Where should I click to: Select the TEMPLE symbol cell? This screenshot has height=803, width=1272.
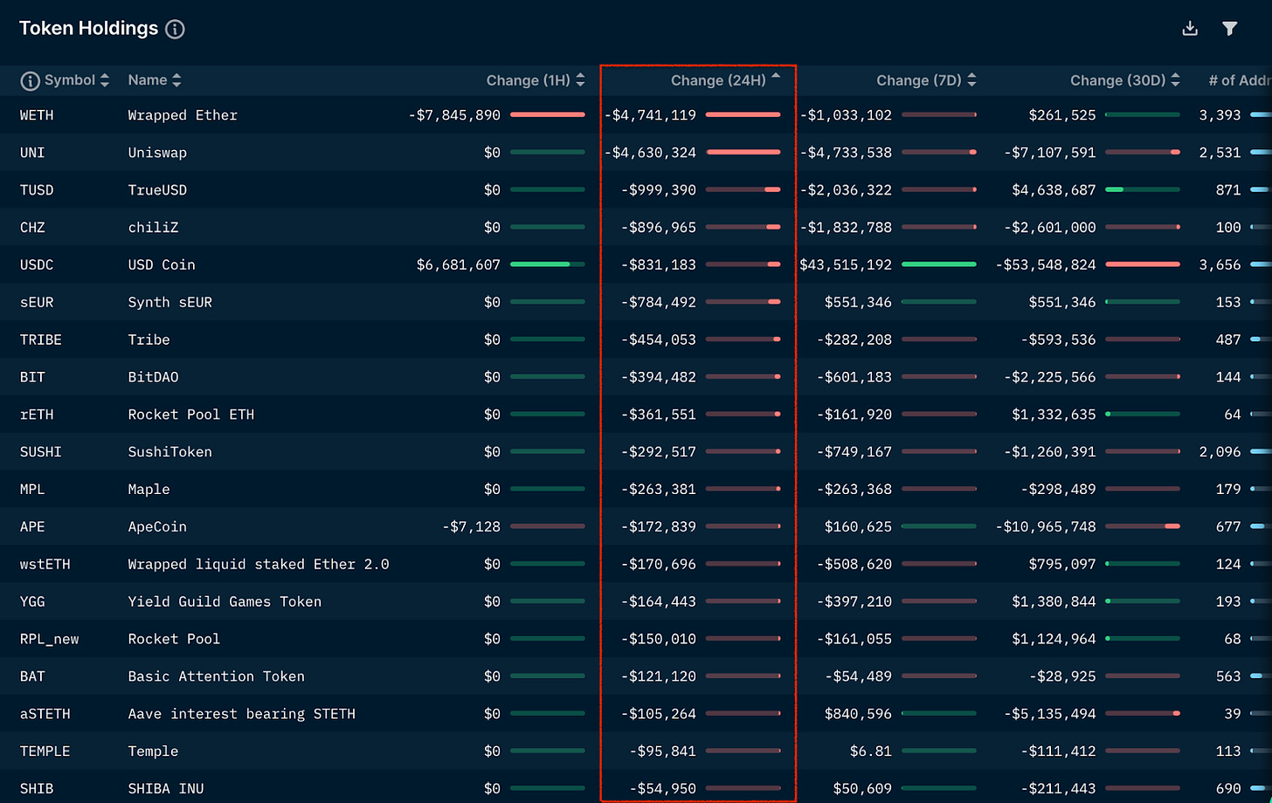click(x=45, y=752)
